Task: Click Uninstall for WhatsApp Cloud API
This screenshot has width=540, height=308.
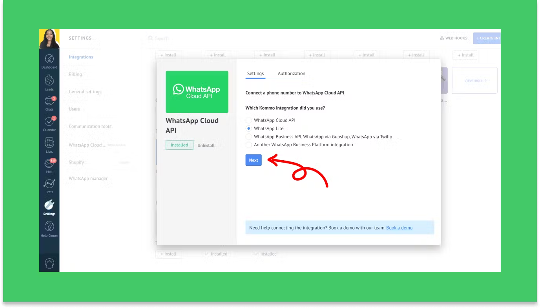Action: point(206,145)
